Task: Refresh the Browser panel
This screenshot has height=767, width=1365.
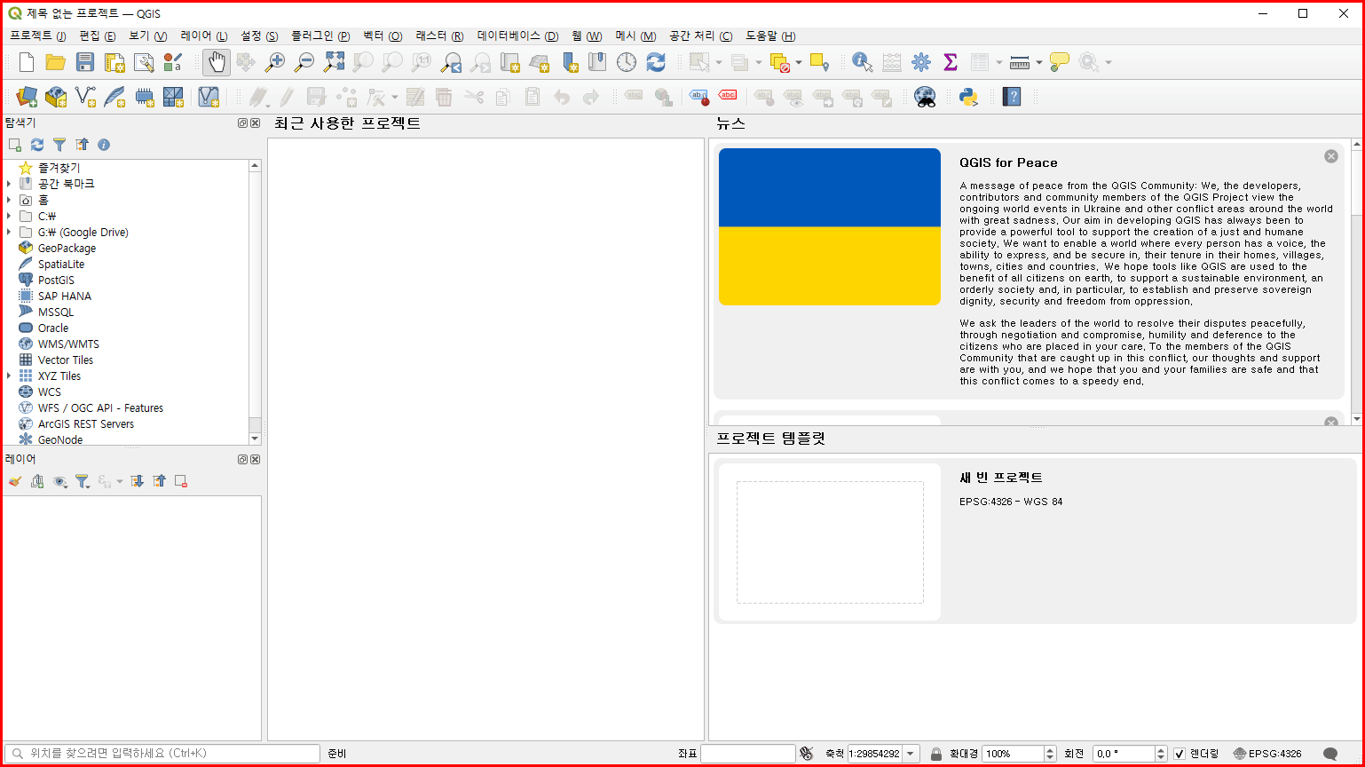Action: point(37,144)
